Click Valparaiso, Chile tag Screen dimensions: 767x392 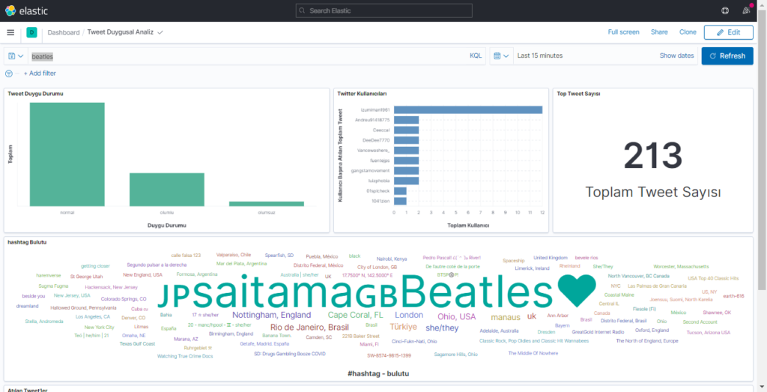tap(234, 255)
